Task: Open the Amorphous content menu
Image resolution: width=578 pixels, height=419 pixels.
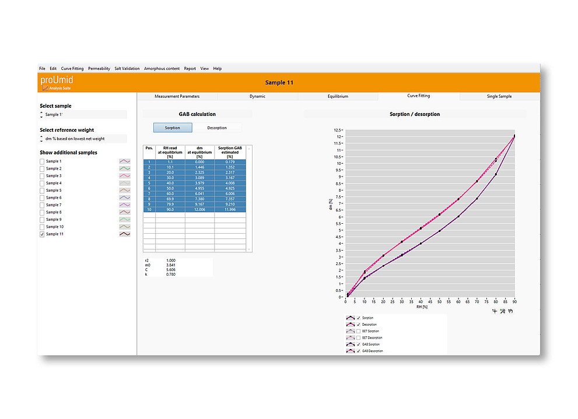Action: [x=162, y=68]
